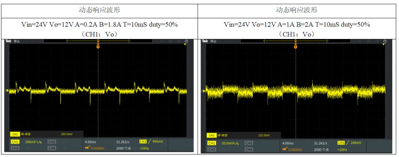Click rising edge trigger icon near 496mV

pyautogui.click(x=149, y=142)
